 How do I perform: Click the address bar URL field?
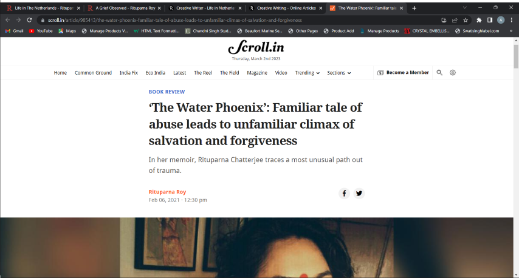tap(175, 20)
